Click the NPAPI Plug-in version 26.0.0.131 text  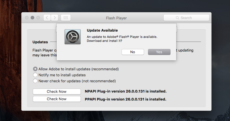[126, 91]
